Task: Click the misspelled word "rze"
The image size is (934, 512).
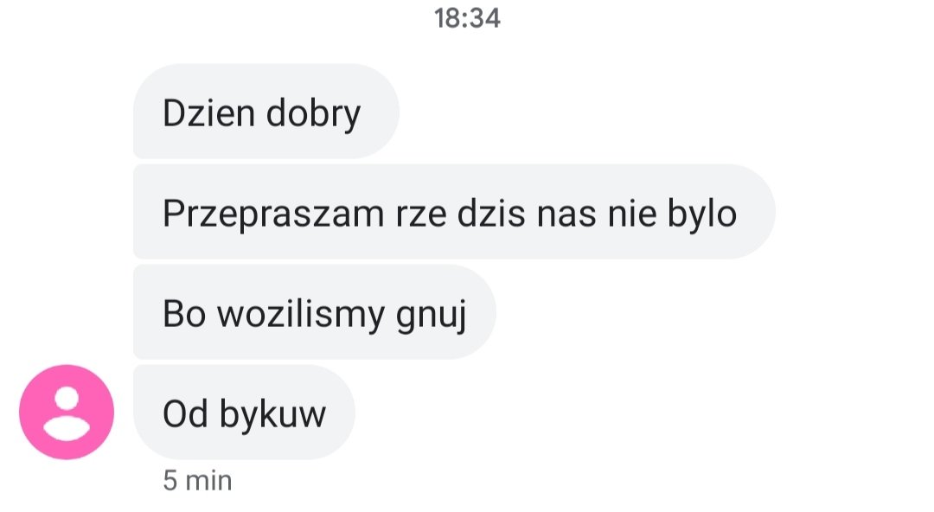Action: click(x=421, y=215)
